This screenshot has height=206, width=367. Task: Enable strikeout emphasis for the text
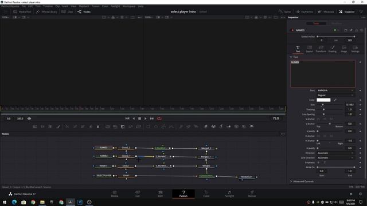point(325,163)
